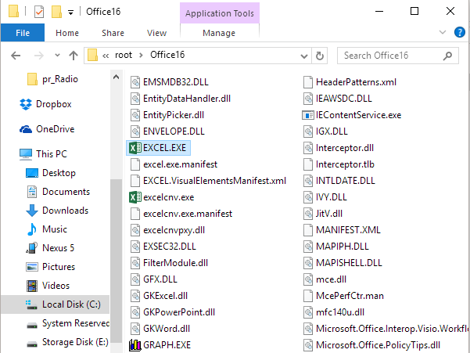Open the File menu

pos(23,33)
